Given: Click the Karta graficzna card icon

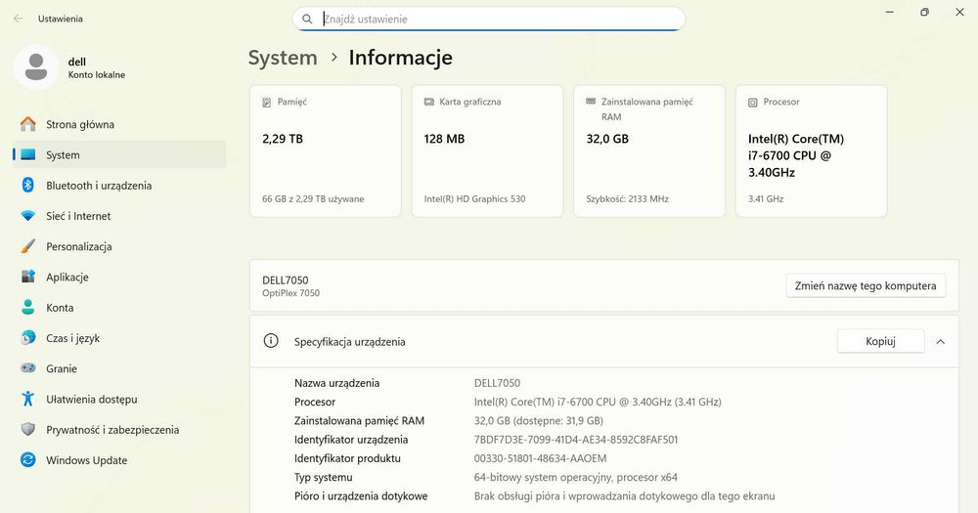Looking at the screenshot, I should (x=429, y=102).
